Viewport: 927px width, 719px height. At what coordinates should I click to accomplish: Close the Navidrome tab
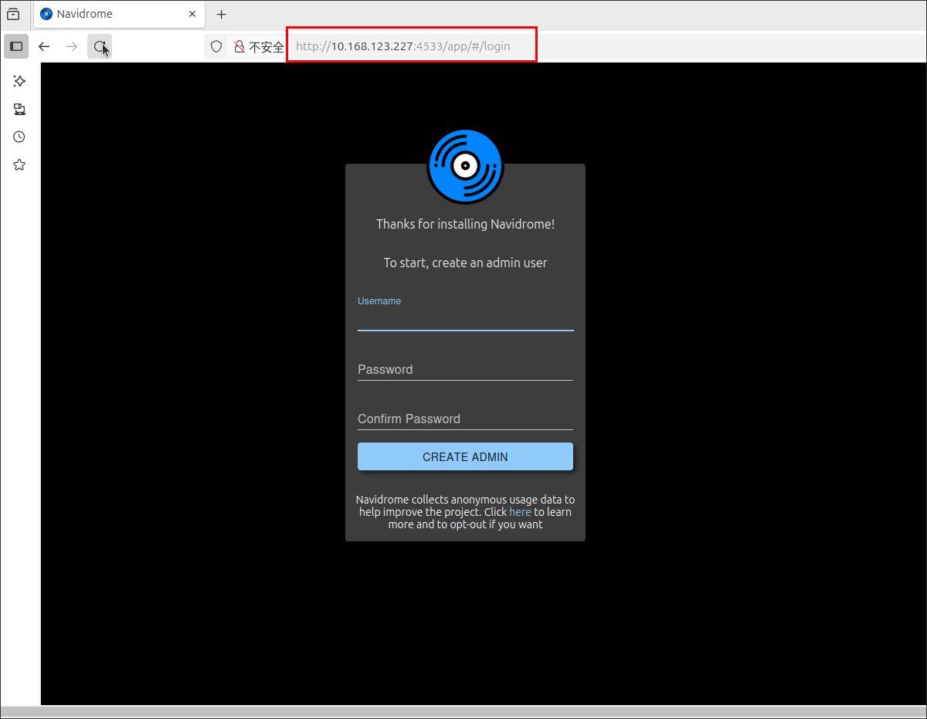click(192, 14)
